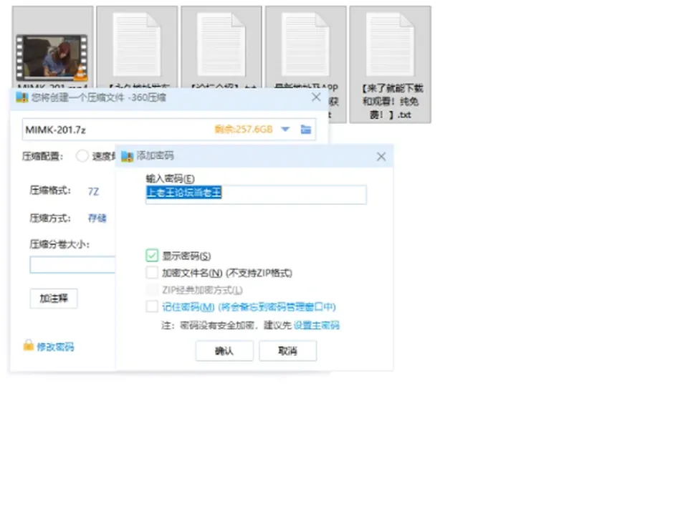Select the MIMK-201 video file thumbnail
This screenshot has height=525, width=688.
click(52, 57)
